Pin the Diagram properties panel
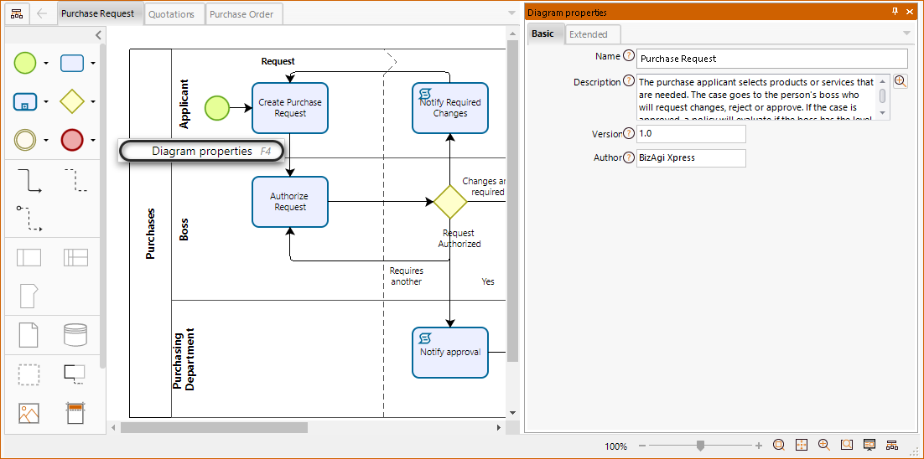 895,12
